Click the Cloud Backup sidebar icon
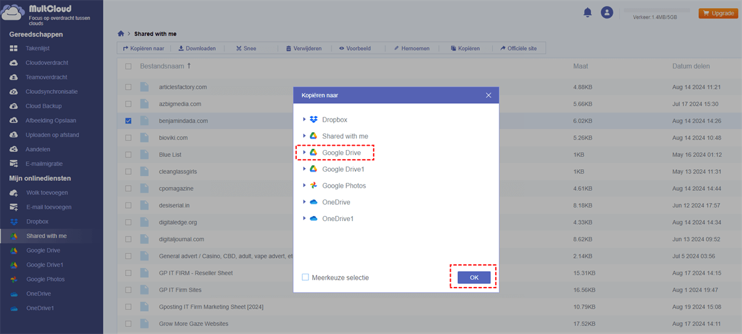The width and height of the screenshot is (742, 334). (x=14, y=106)
